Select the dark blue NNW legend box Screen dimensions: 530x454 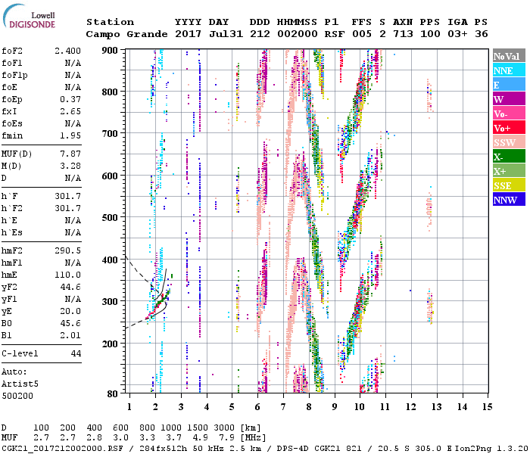508,201
